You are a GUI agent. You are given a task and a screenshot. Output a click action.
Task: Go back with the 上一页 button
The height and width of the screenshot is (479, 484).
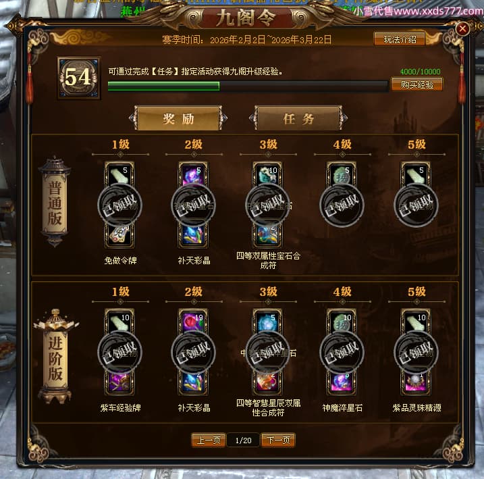[x=209, y=440]
